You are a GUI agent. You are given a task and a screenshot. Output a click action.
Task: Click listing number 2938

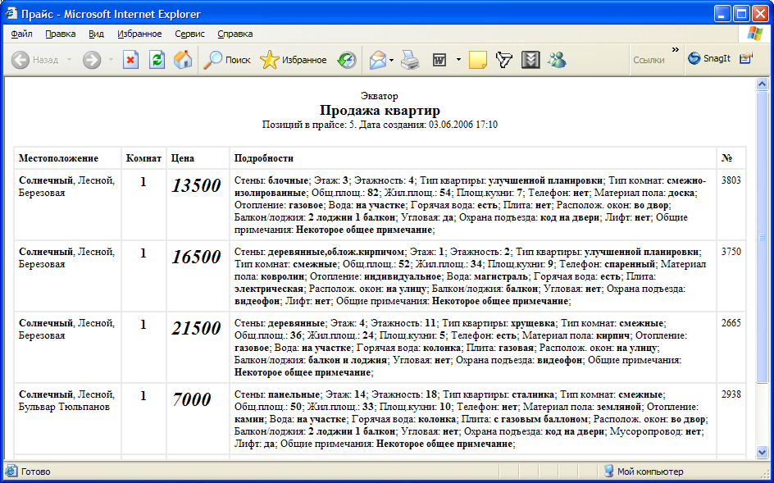(x=731, y=394)
